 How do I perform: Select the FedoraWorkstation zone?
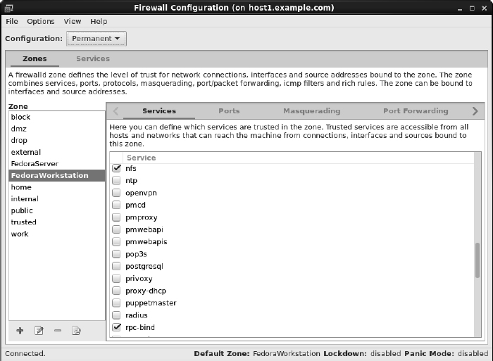[57, 175]
